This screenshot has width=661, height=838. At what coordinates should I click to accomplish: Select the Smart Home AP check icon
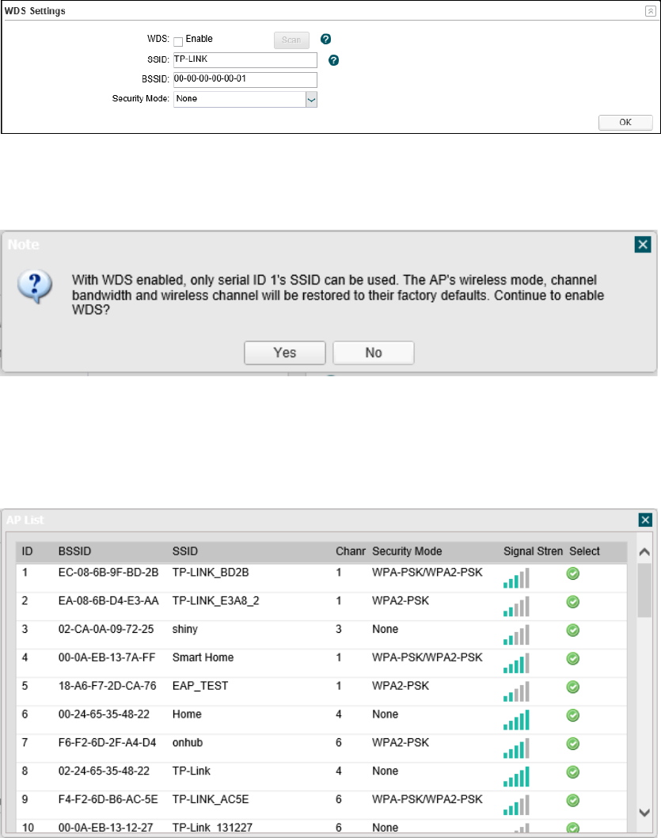click(573, 659)
